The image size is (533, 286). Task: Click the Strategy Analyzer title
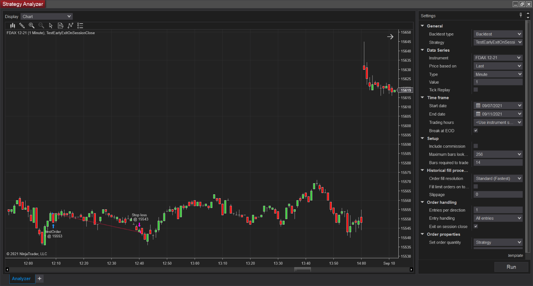[x=23, y=4]
